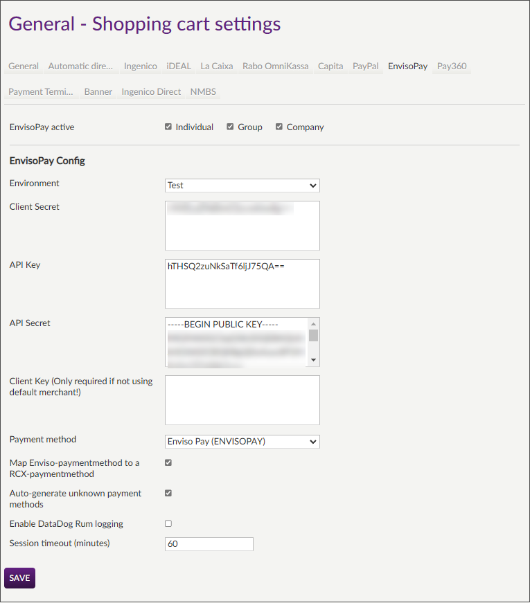Select the iDEAL tab
530x603 pixels.
click(179, 66)
